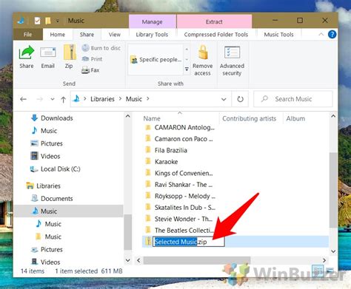This screenshot has width=351, height=289.
Task: Click New folder quick access icon
Action: point(48,21)
